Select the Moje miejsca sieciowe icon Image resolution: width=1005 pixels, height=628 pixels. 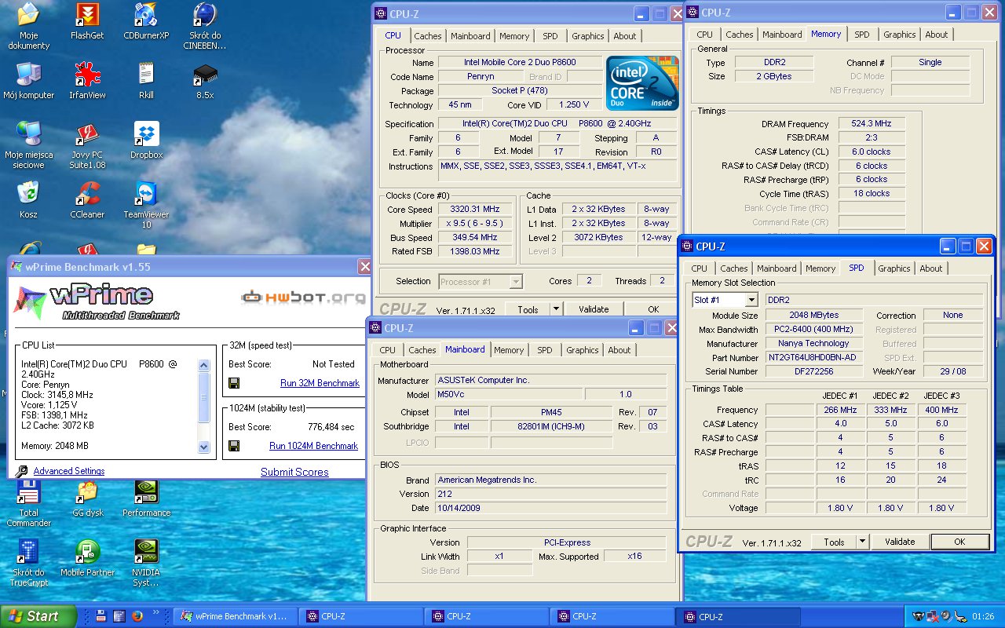point(28,134)
